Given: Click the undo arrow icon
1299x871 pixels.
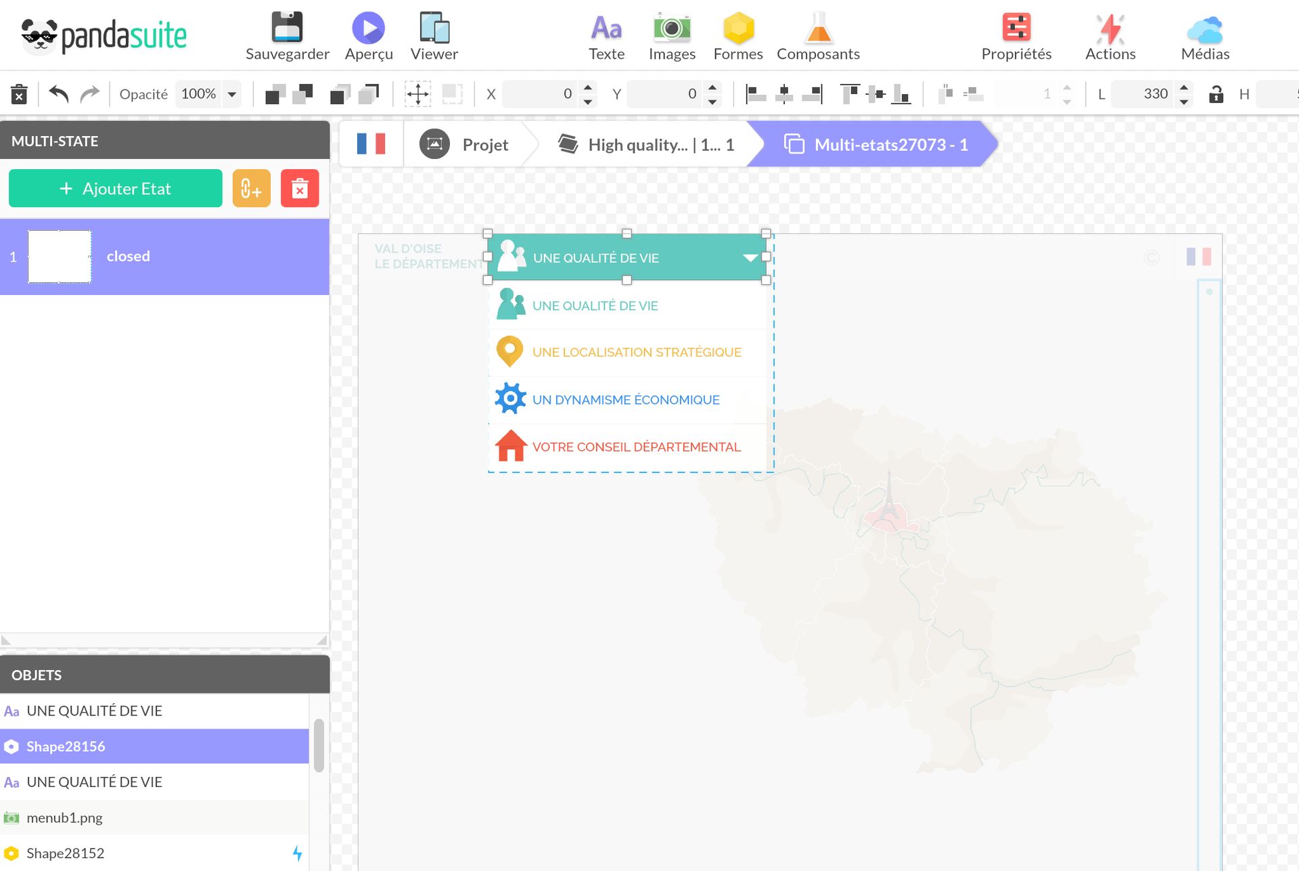Looking at the screenshot, I should (59, 94).
